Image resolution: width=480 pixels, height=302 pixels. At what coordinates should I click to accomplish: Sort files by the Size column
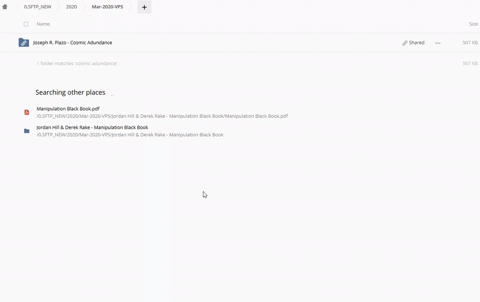coord(473,24)
